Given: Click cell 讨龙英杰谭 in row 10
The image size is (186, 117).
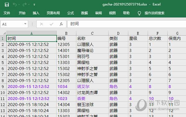Looking at the screenshot, I should point(92,93).
